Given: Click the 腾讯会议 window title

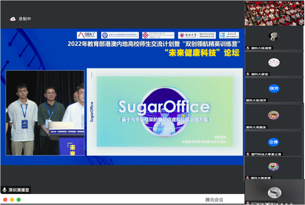Looking at the screenshot, I should (214, 200).
